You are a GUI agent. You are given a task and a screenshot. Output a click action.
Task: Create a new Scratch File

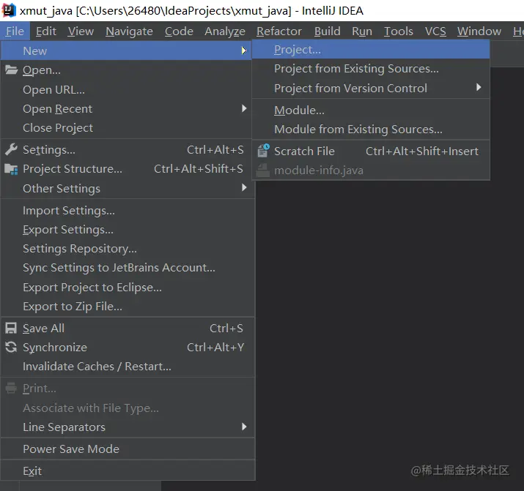tap(371, 151)
